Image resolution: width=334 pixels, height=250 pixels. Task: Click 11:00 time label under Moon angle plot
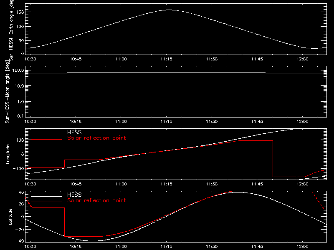click(x=121, y=122)
